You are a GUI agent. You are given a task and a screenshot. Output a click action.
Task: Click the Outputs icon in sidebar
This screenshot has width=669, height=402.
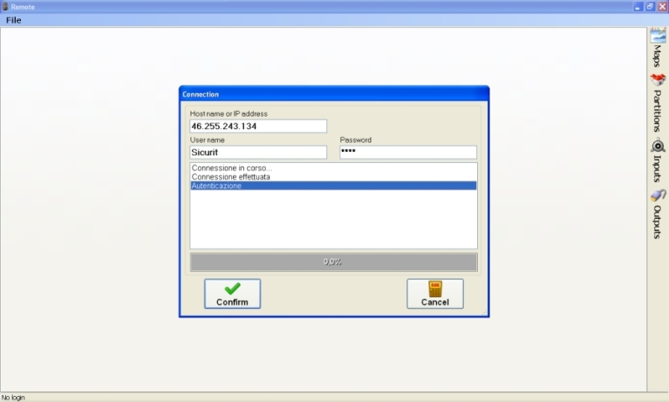click(x=658, y=197)
